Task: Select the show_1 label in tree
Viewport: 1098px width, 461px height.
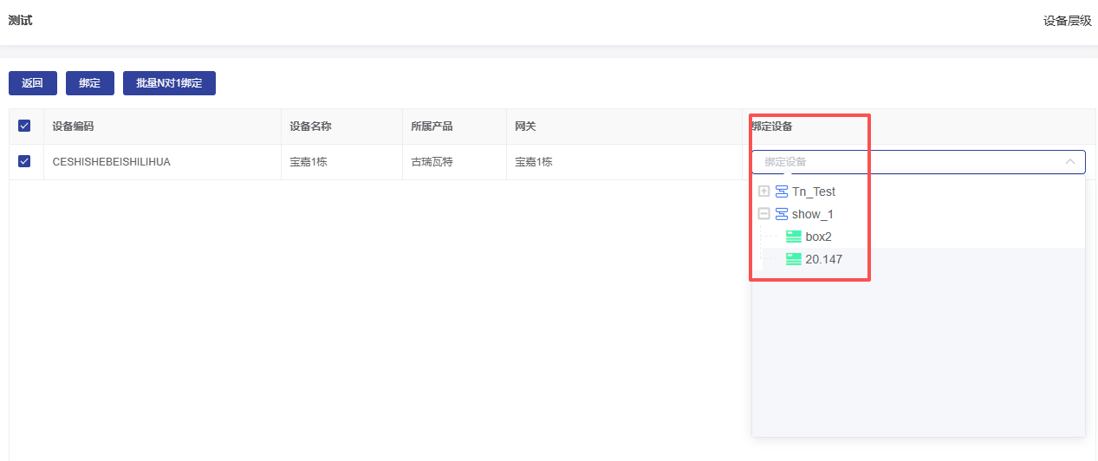Action: point(813,214)
